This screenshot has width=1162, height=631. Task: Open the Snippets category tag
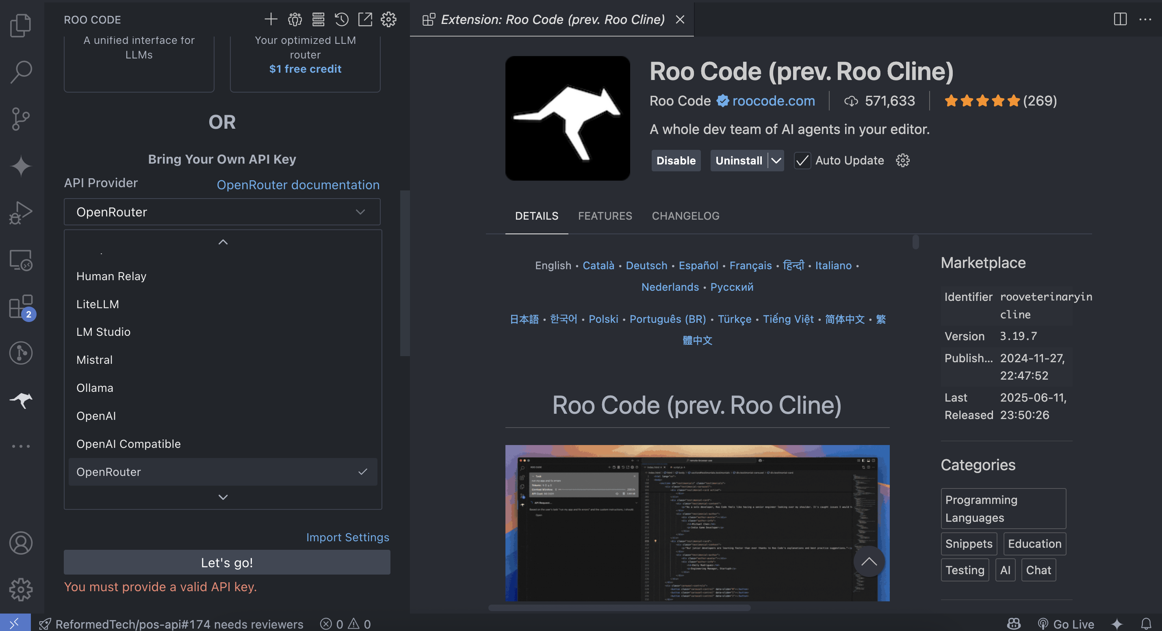[969, 544]
